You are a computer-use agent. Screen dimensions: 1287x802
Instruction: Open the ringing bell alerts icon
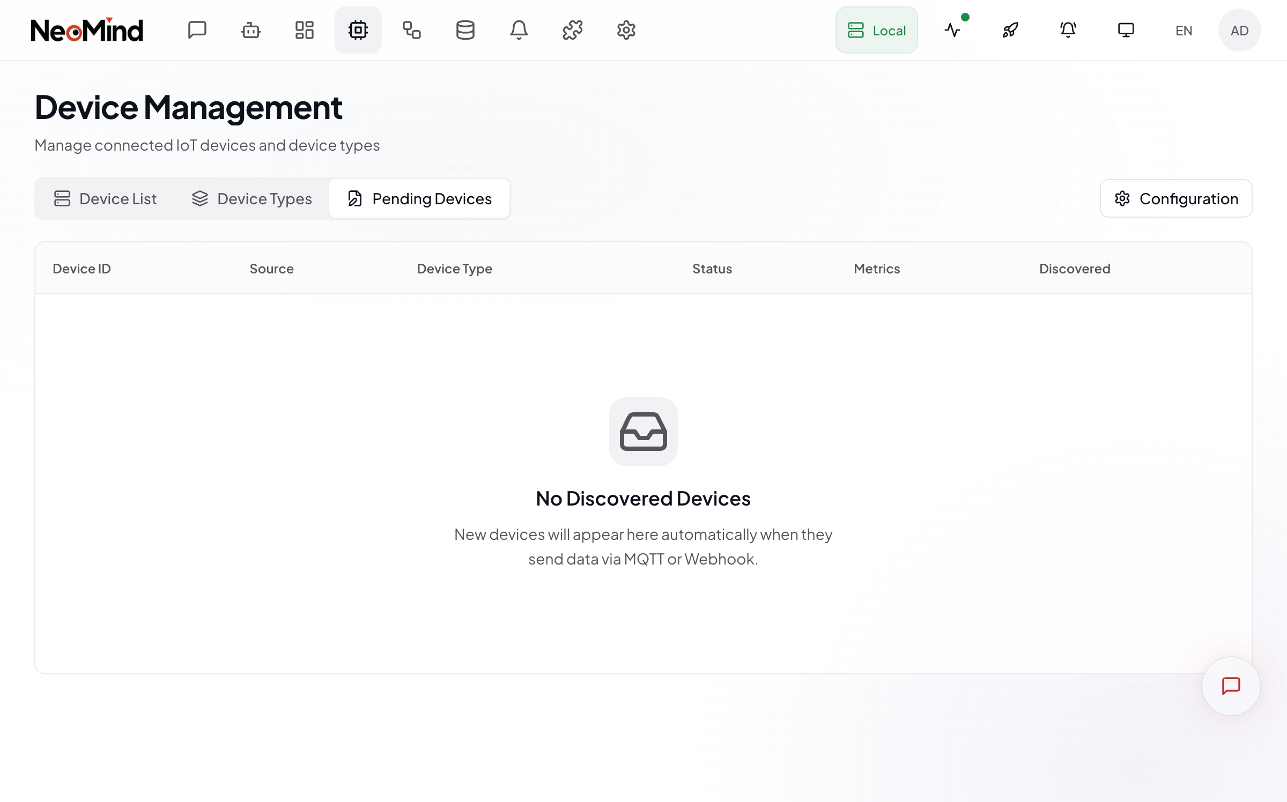pos(1068,30)
